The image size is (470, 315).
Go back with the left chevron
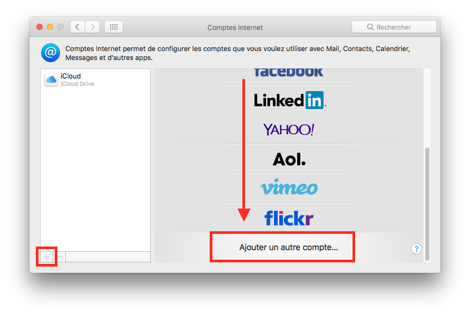point(77,27)
